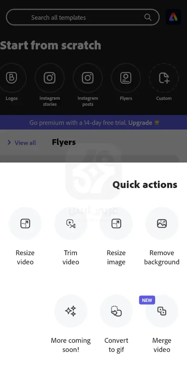
Task: Open the Convert to gif action
Action: coord(116,311)
